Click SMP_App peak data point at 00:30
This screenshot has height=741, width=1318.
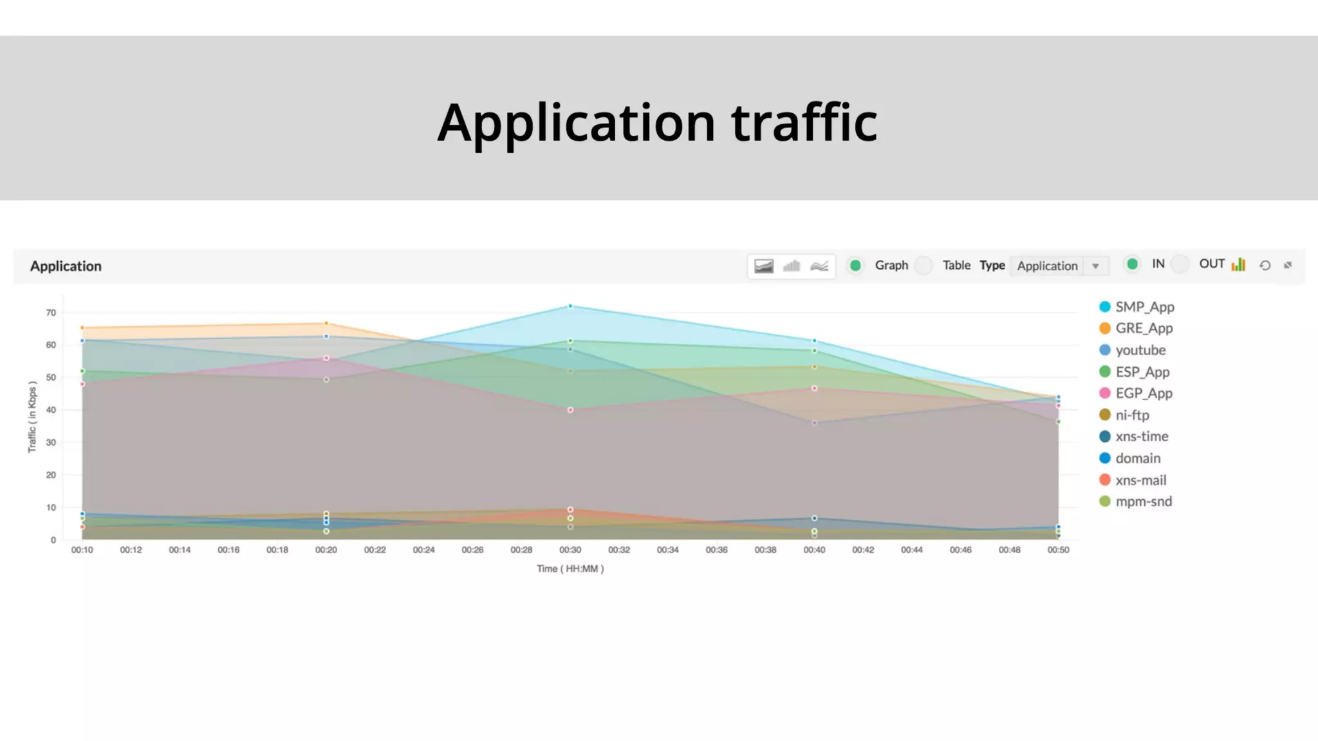coord(570,306)
